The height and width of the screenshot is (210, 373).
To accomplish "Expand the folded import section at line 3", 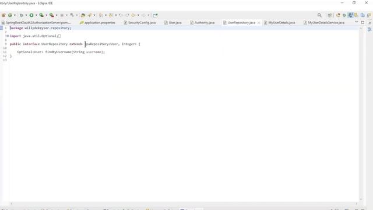I will click(8, 36).
